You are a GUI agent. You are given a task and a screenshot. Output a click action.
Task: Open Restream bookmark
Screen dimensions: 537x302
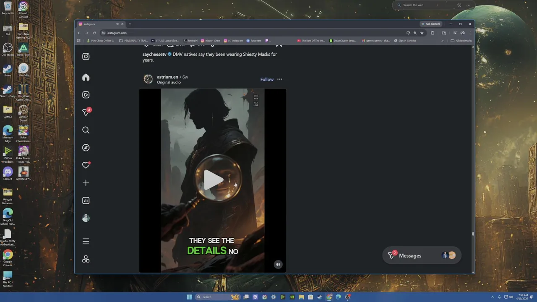(254, 41)
